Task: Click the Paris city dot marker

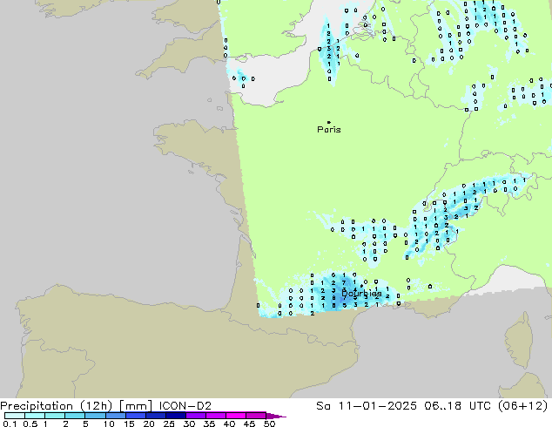Action: (x=329, y=122)
